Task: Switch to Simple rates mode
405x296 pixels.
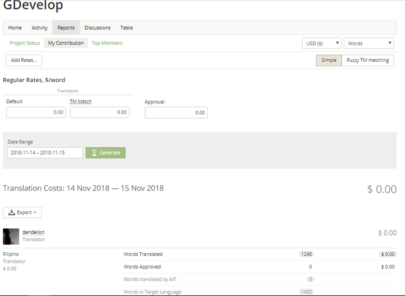Action: coord(329,60)
